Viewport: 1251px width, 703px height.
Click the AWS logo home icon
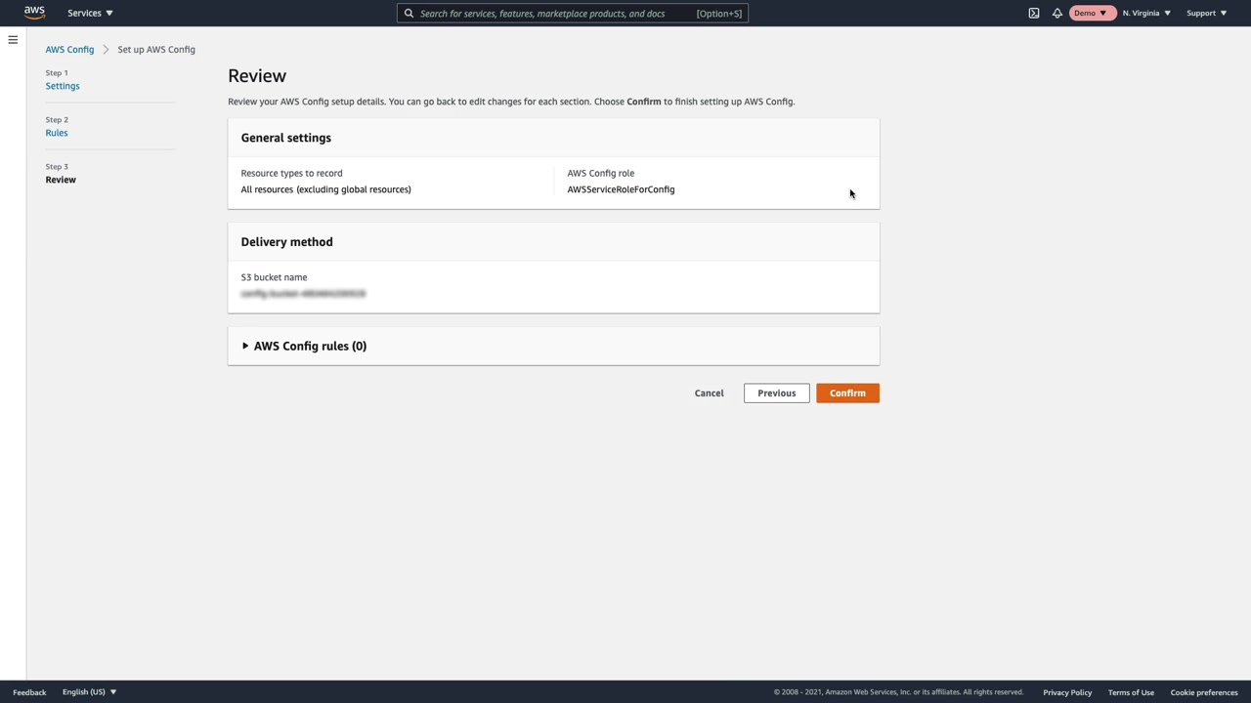click(34, 13)
